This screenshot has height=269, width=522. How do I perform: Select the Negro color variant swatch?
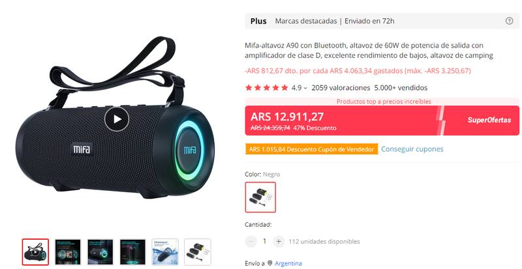(x=260, y=197)
